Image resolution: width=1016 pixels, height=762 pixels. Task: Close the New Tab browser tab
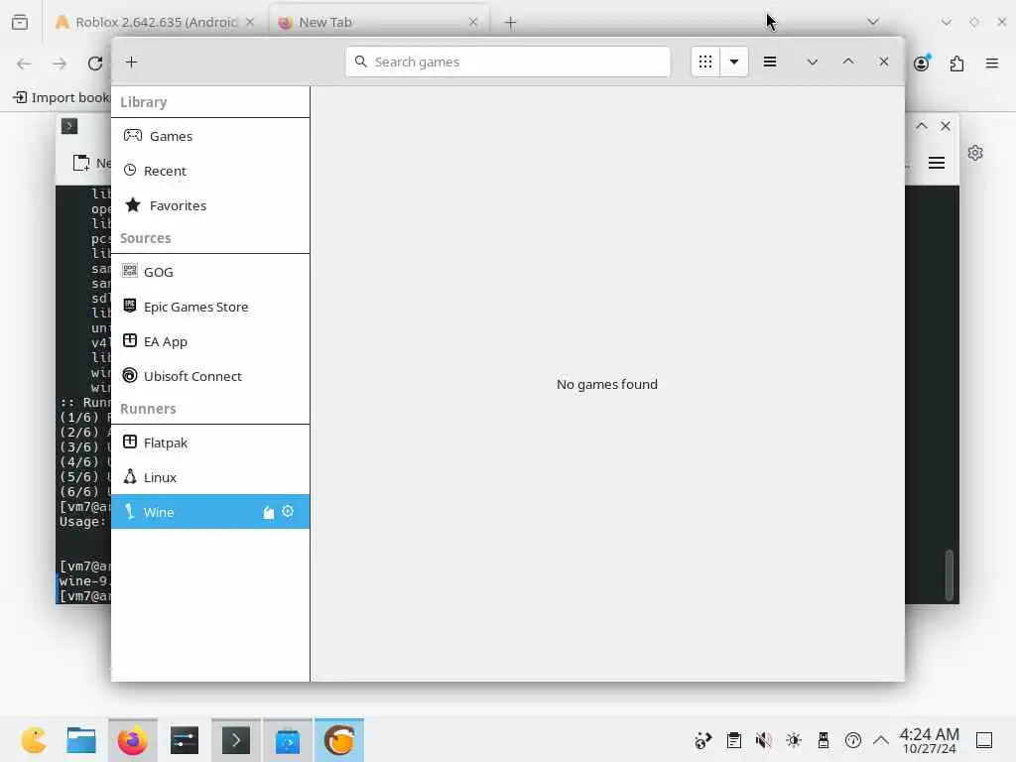click(473, 22)
